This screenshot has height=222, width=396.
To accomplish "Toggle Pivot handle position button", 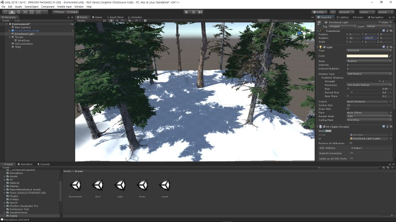I will [x=58, y=12].
